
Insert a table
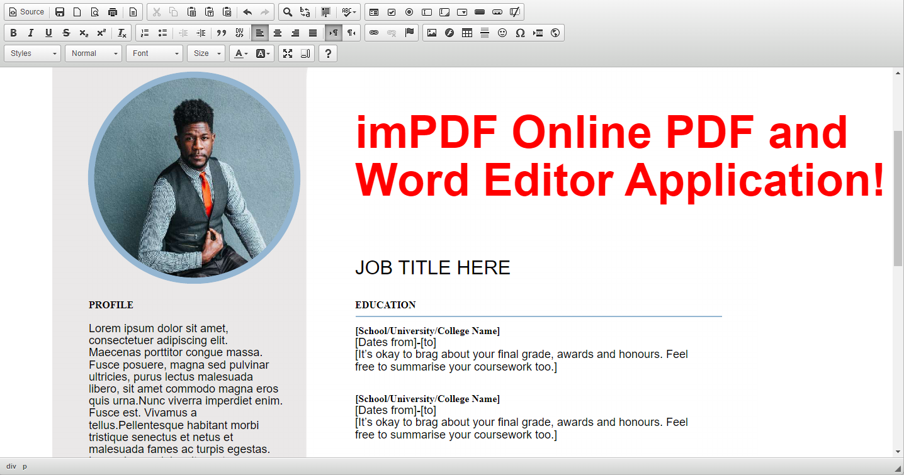467,33
